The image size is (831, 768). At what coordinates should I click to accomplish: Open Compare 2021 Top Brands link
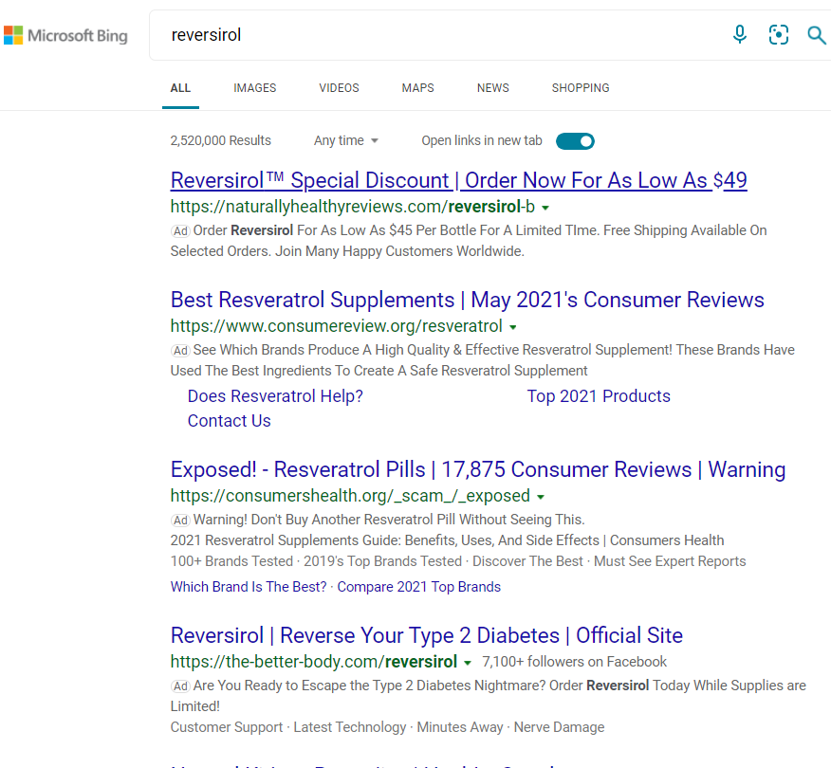(x=418, y=587)
